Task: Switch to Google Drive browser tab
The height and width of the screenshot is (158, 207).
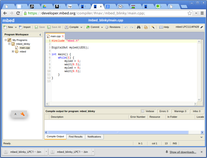Action: (44, 6)
